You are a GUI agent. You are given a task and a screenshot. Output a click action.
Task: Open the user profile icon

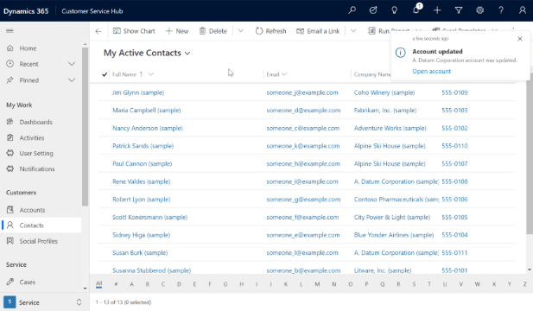coord(523,10)
